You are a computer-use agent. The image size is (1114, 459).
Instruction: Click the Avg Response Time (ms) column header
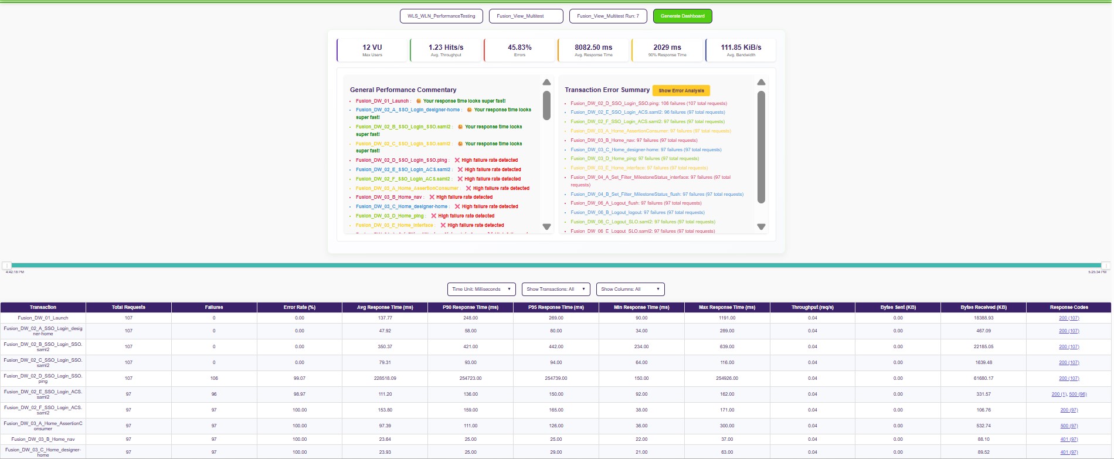point(385,307)
